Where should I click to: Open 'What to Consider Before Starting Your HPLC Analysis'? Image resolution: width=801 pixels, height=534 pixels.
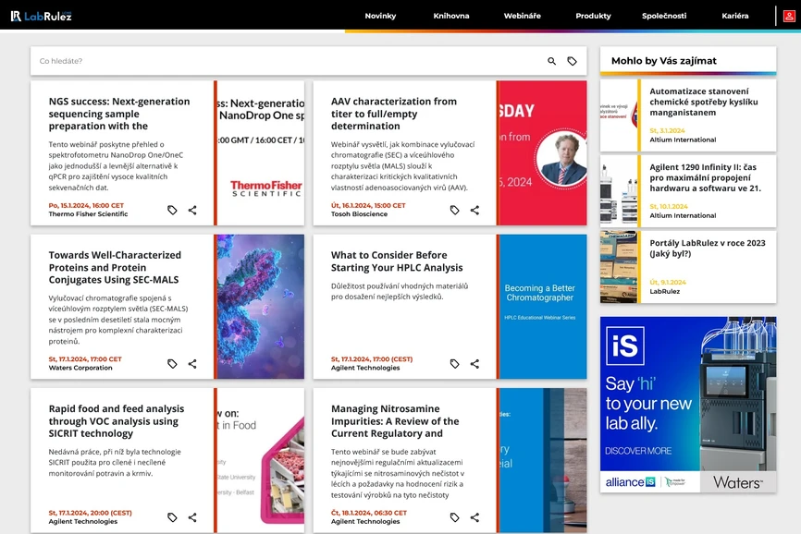tap(397, 261)
